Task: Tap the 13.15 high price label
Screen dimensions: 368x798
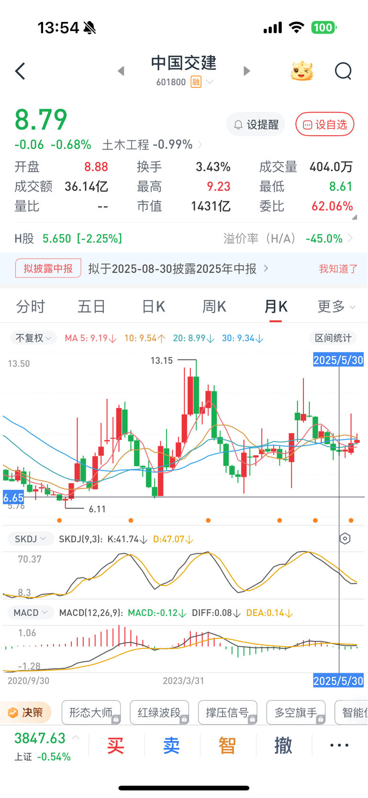Action: point(162,360)
